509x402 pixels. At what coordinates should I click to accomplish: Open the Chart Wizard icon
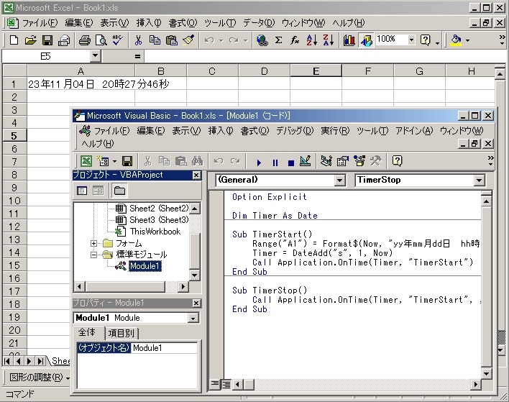click(349, 40)
